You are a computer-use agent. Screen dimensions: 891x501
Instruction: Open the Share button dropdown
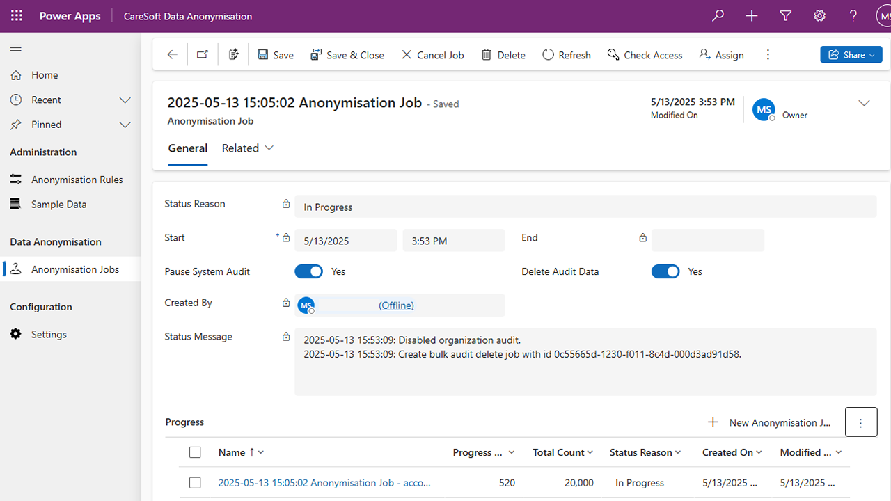point(851,55)
